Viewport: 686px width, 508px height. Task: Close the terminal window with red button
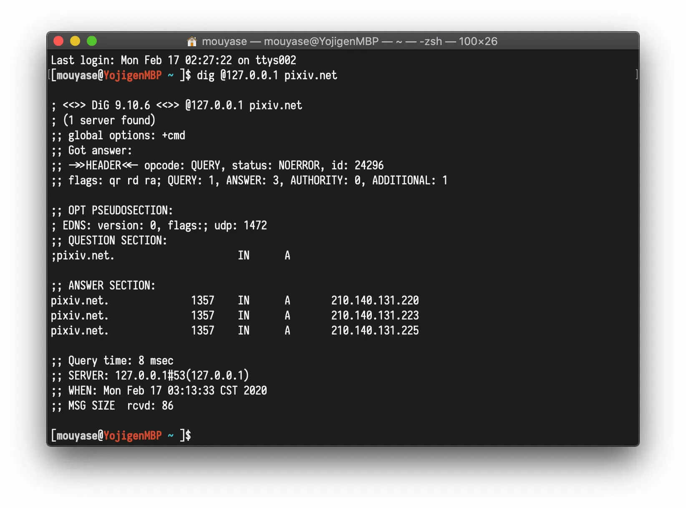(x=59, y=41)
